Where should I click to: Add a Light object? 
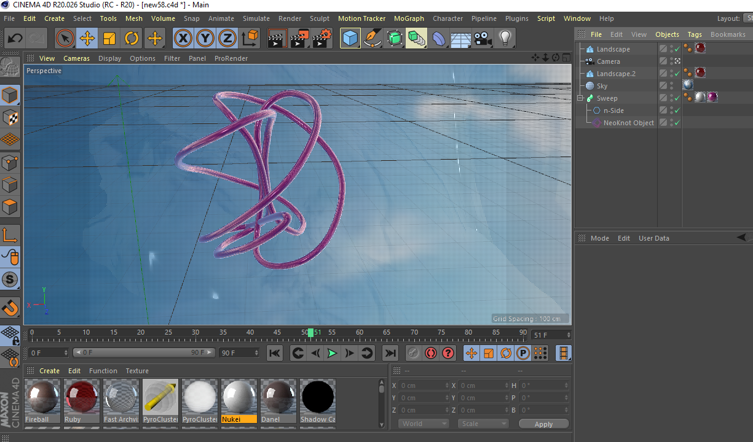click(x=505, y=39)
